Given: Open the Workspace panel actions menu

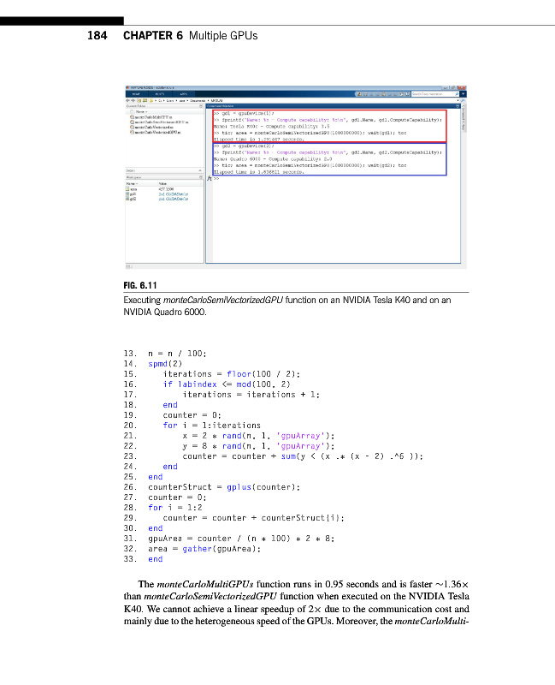Looking at the screenshot, I should pos(200,177).
